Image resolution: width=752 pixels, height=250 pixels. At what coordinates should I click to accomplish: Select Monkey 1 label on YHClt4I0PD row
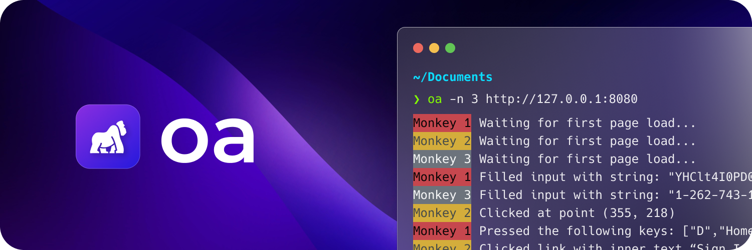tap(442, 177)
